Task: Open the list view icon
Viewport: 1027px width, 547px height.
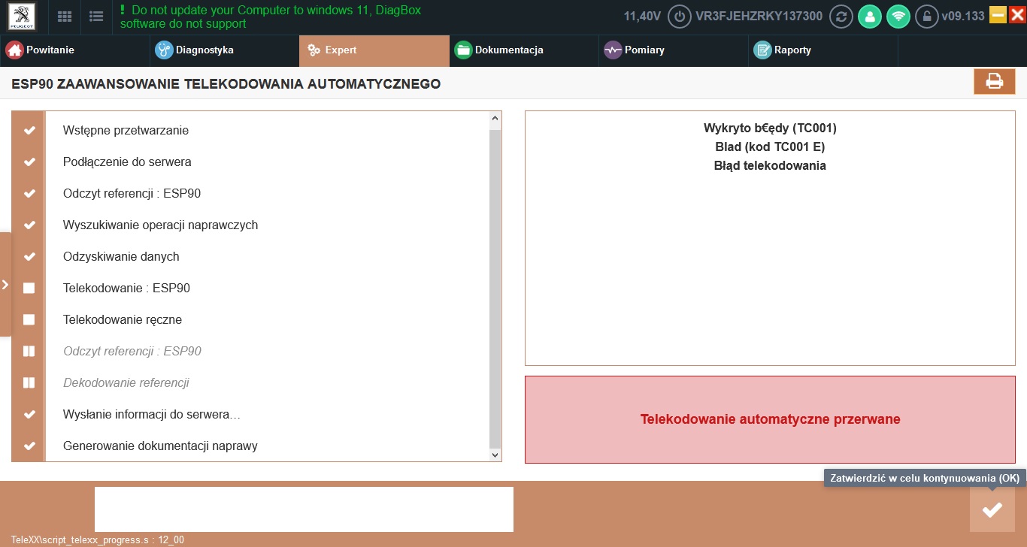Action: [x=96, y=17]
